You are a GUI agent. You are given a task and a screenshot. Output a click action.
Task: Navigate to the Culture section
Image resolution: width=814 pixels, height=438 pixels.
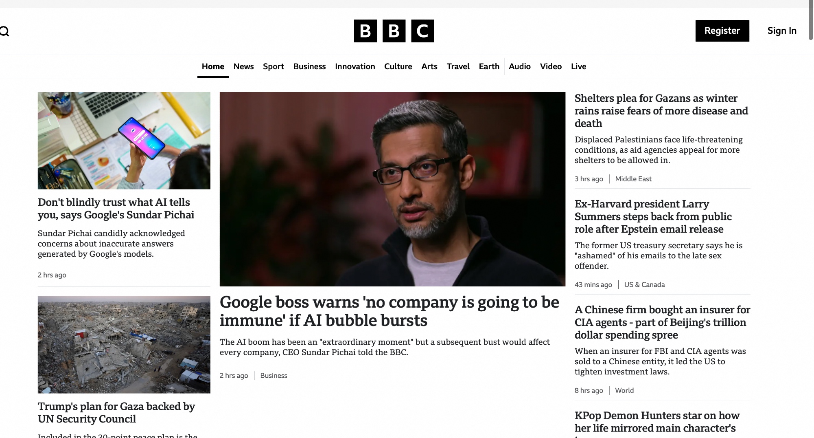[x=398, y=66]
